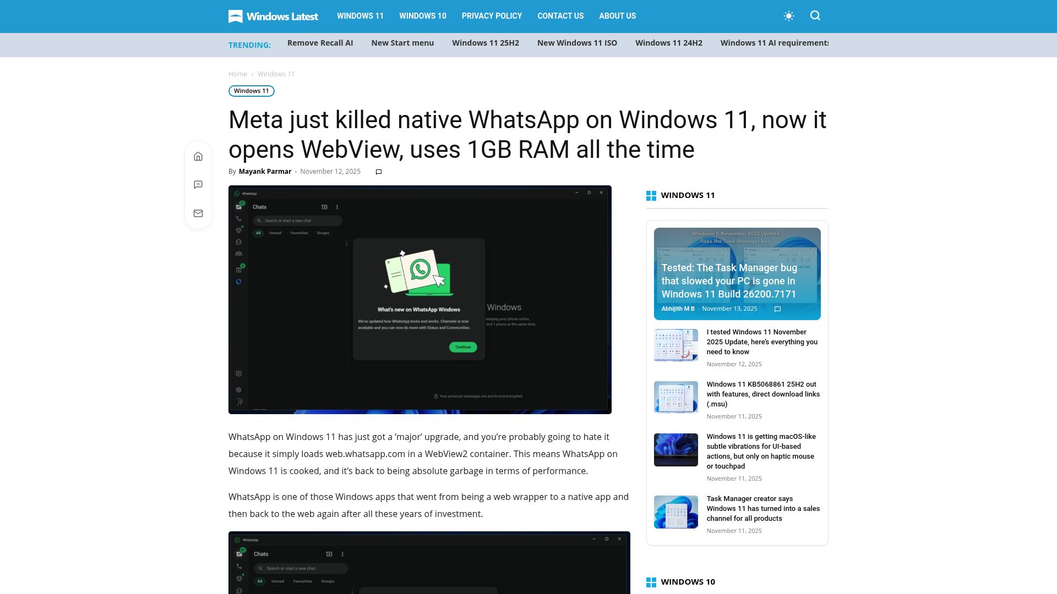Click the Windows 10 sidebar section heading

688,582
